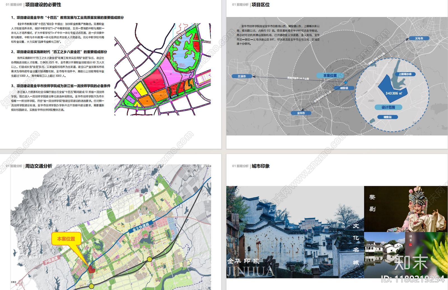The image size is (448, 290).
Task: Select the vertical 文化名城 caption
Action: tap(356, 244)
